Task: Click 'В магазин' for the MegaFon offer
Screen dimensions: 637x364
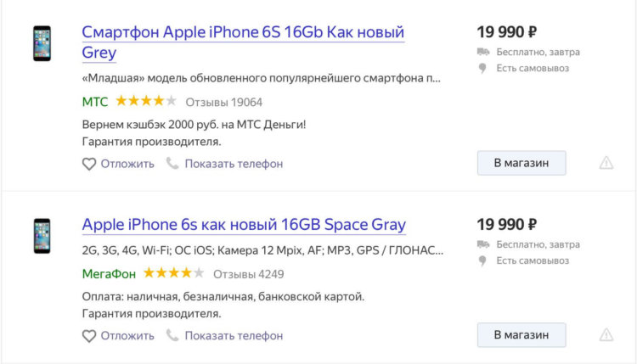Action: coord(521,335)
